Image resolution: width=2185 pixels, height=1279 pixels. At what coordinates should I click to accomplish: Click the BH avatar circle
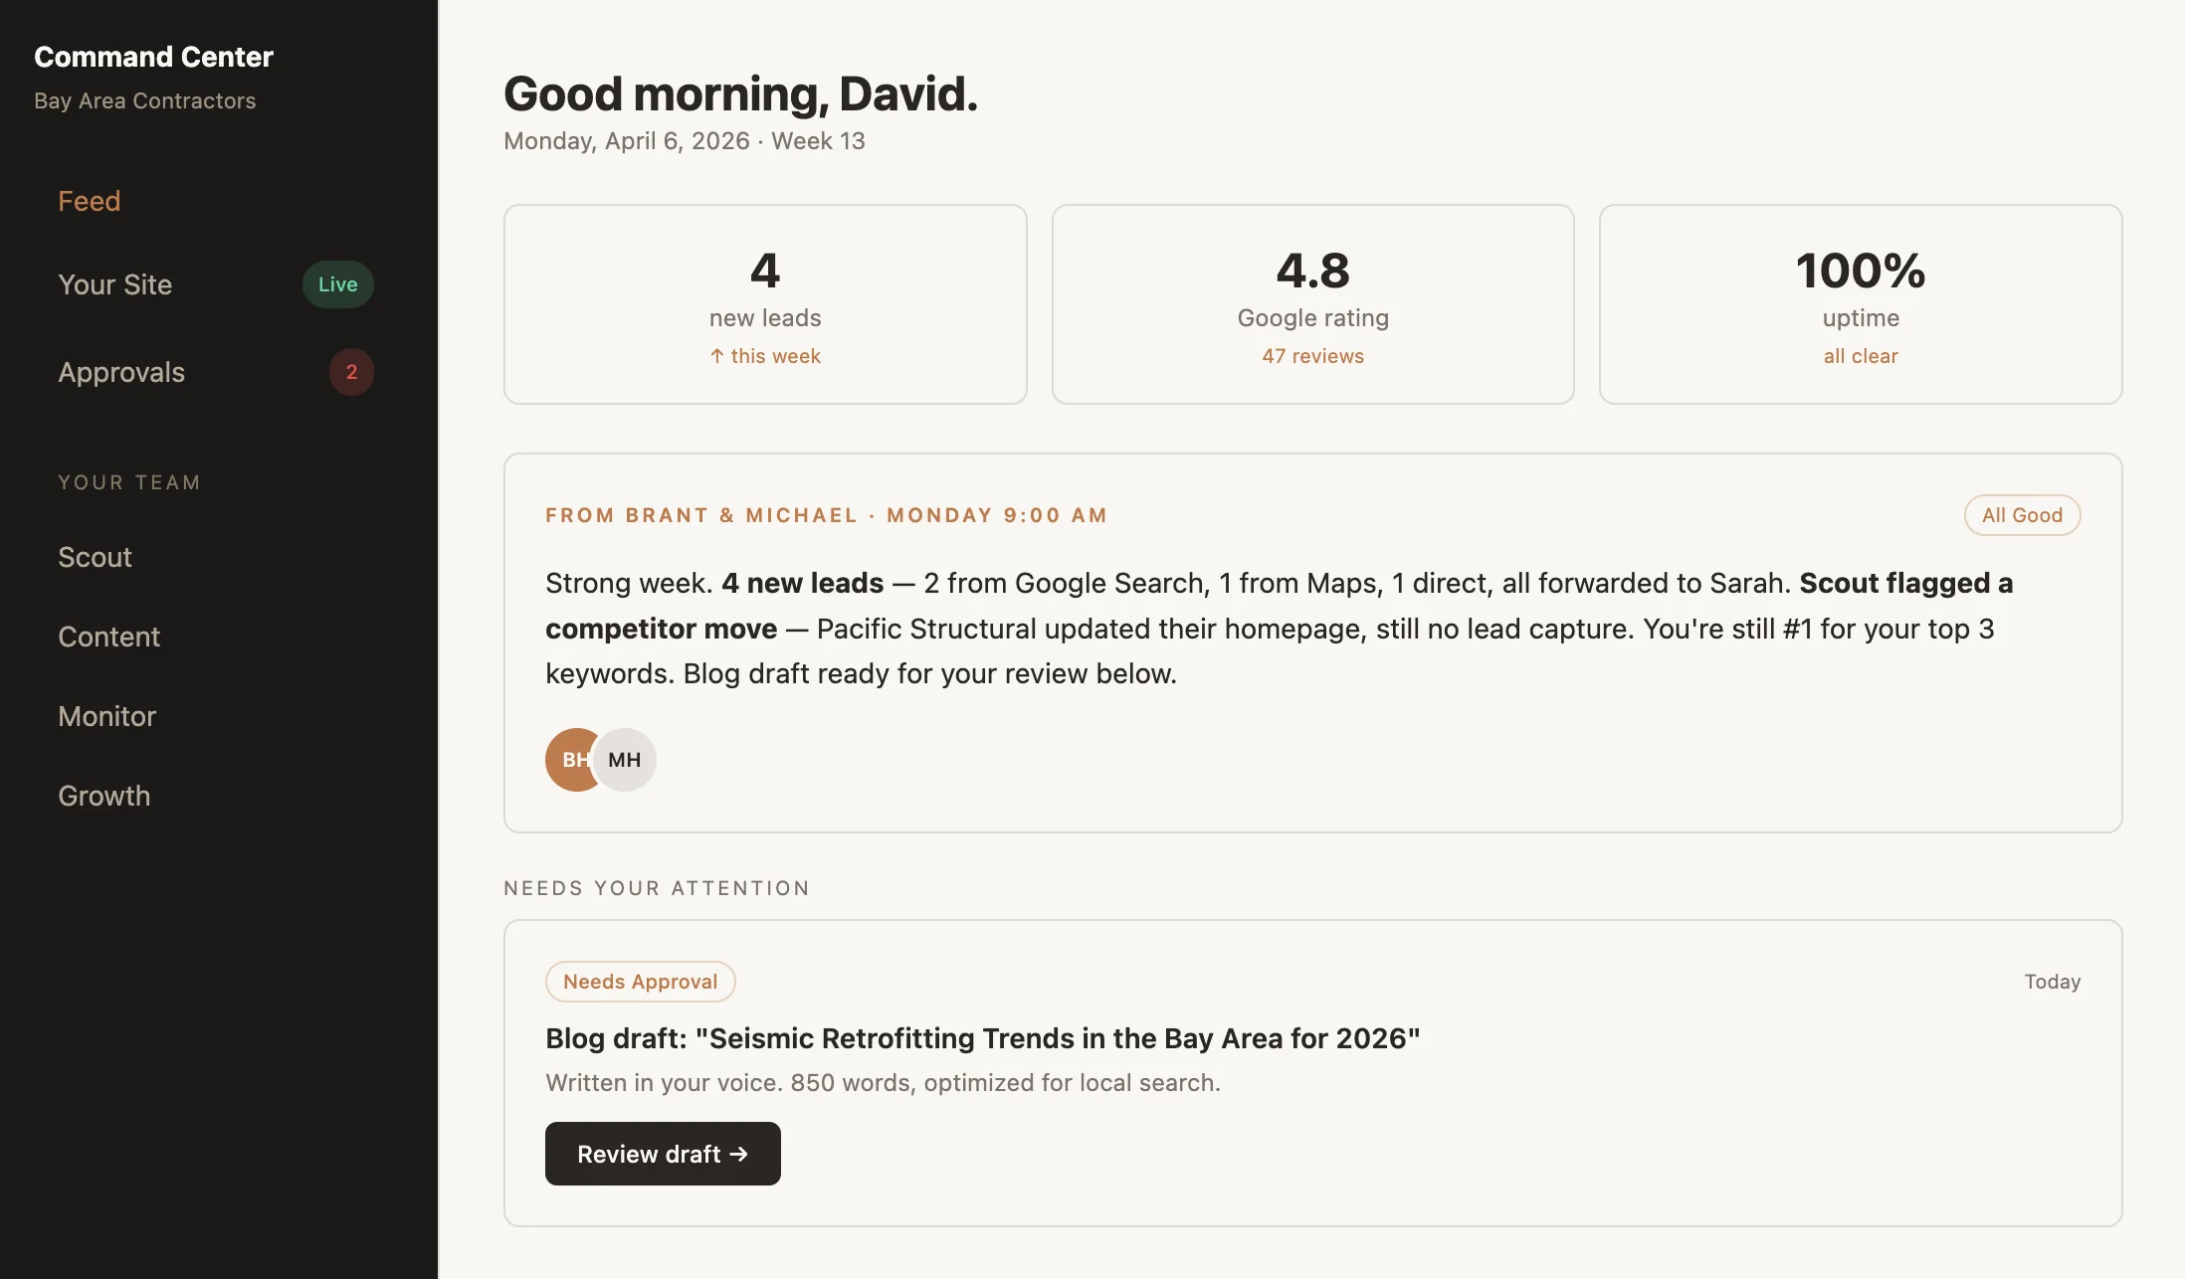pyautogui.click(x=569, y=760)
